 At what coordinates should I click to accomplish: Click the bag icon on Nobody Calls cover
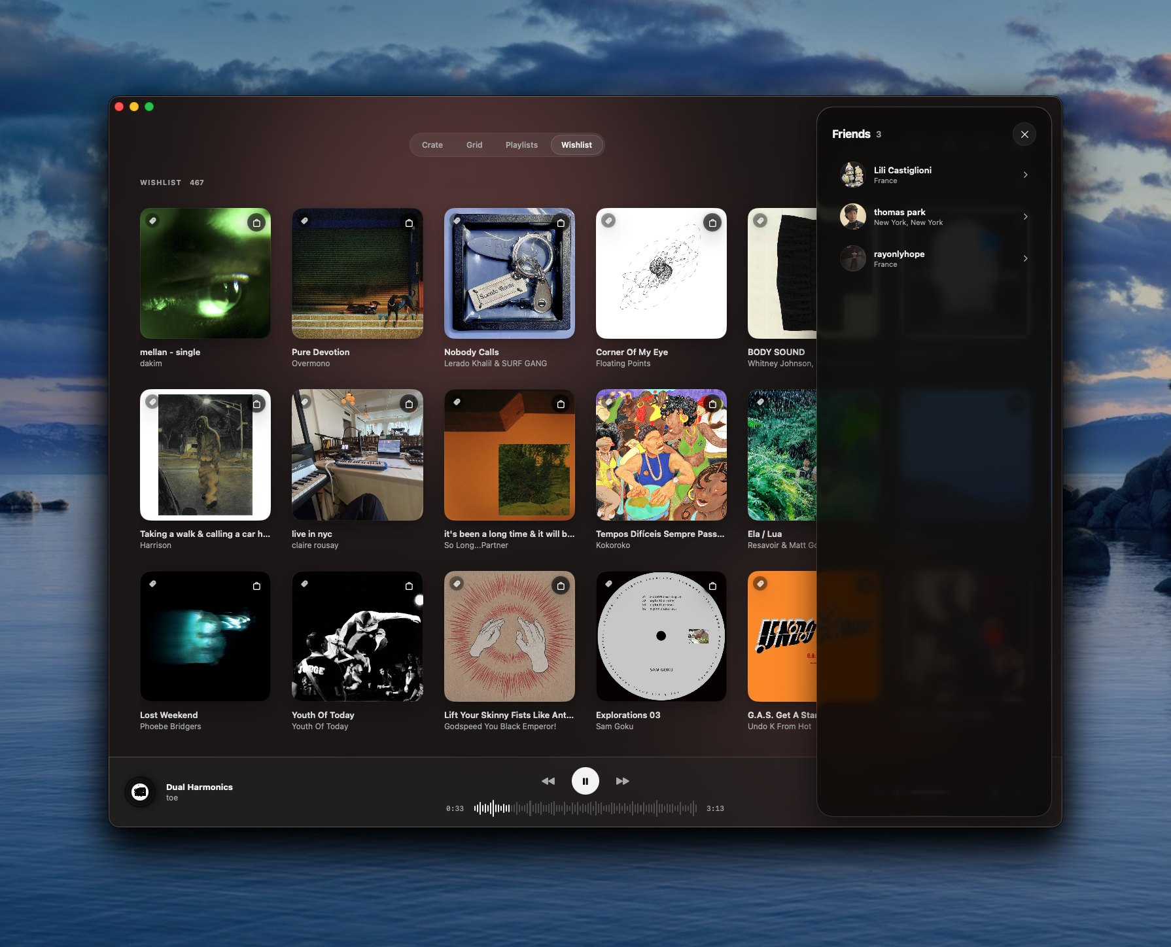tap(561, 223)
